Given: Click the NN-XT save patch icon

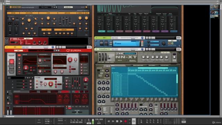Looking at the screenshot, I should click(x=122, y=53).
